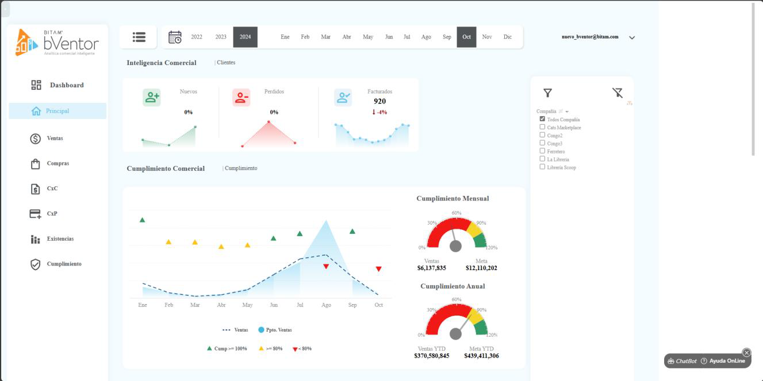Tick the La Libreria checkbox
Viewport: 763px width, 381px height.
pos(542,159)
